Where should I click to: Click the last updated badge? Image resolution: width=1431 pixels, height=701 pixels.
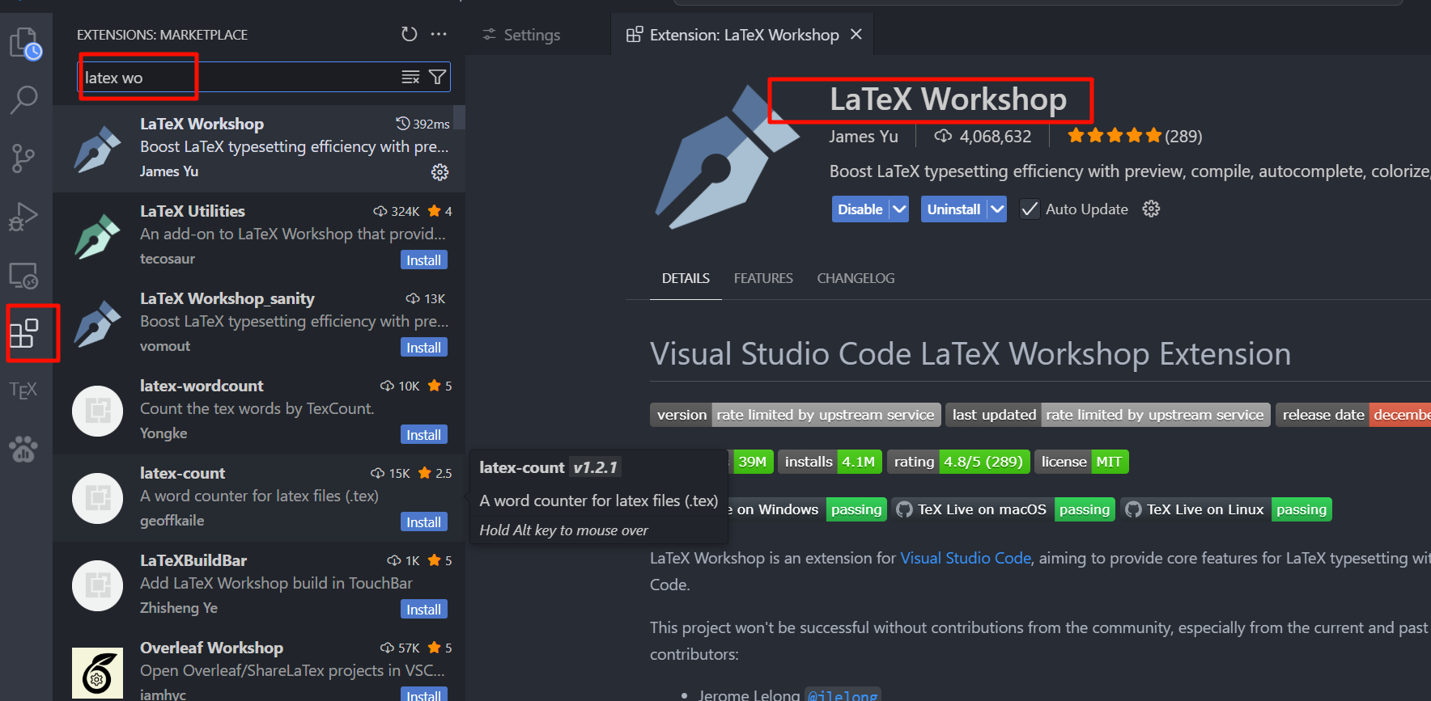coord(1108,415)
